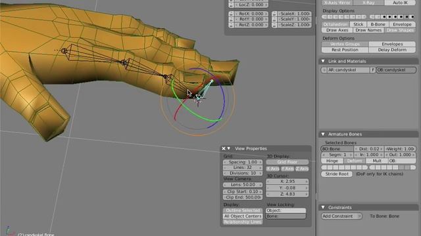Edit the AR:candyskel armature name field
The width and height of the screenshot is (421, 236).
click(x=349, y=70)
